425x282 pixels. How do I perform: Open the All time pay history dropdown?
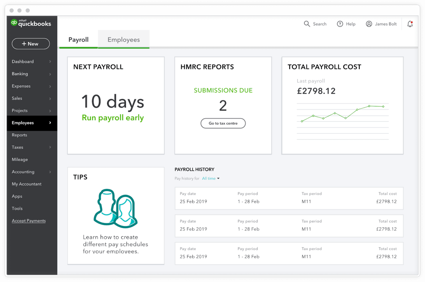(211, 179)
